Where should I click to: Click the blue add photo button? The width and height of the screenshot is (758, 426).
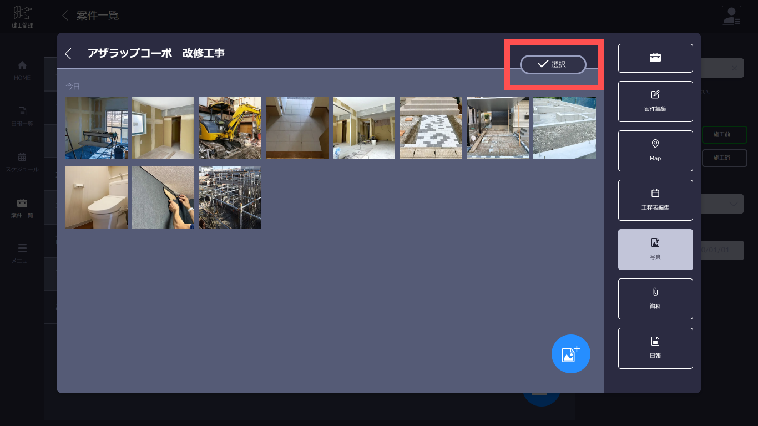571,354
